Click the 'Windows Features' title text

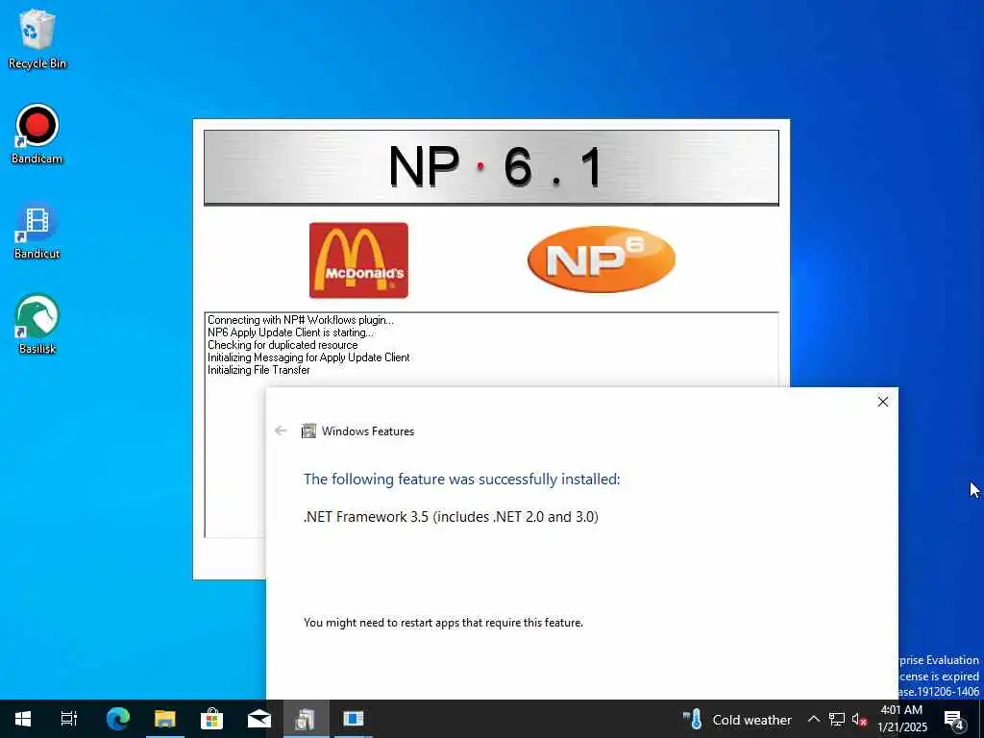click(368, 431)
